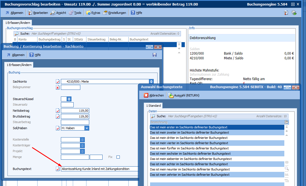Click the filter icon below the list

287,181
